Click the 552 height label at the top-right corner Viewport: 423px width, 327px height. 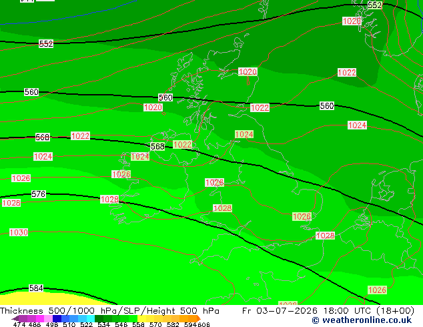pyautogui.click(x=375, y=5)
